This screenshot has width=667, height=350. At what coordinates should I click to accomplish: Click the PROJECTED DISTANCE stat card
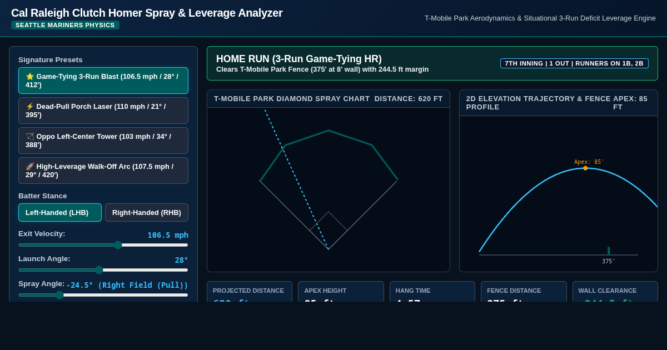click(x=250, y=292)
